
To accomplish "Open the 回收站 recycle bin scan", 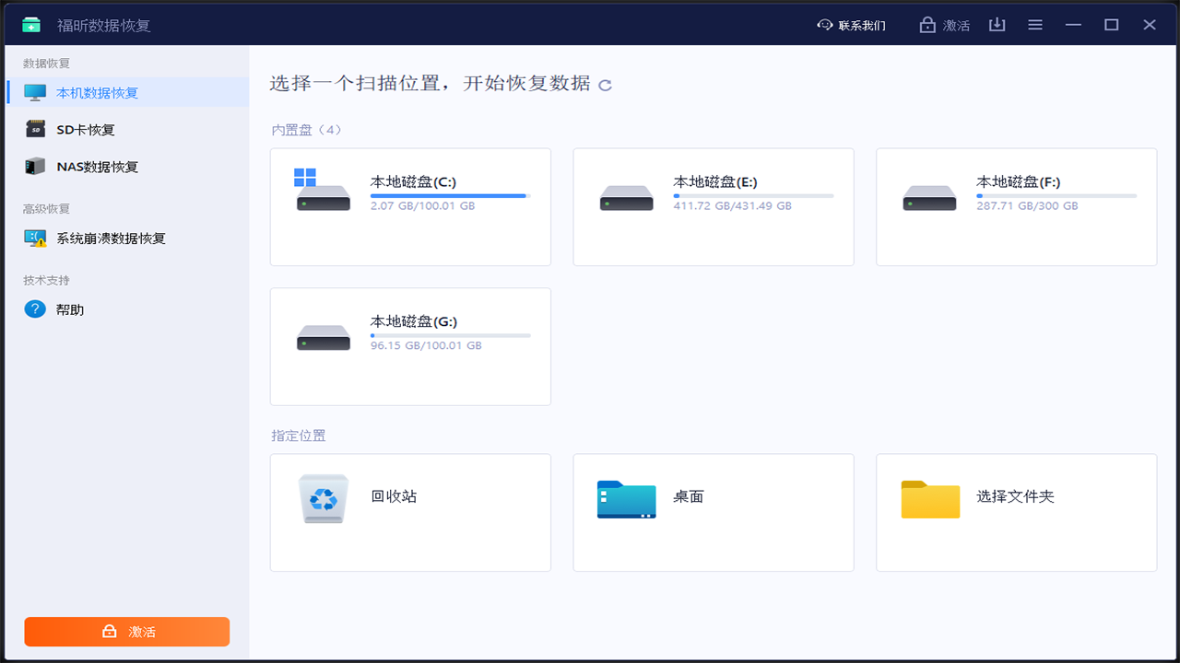I will (410, 512).
